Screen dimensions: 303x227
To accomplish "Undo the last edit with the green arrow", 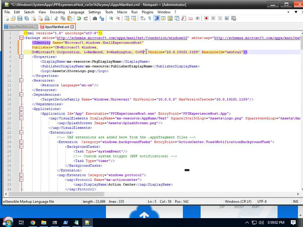I will click(79, 18).
